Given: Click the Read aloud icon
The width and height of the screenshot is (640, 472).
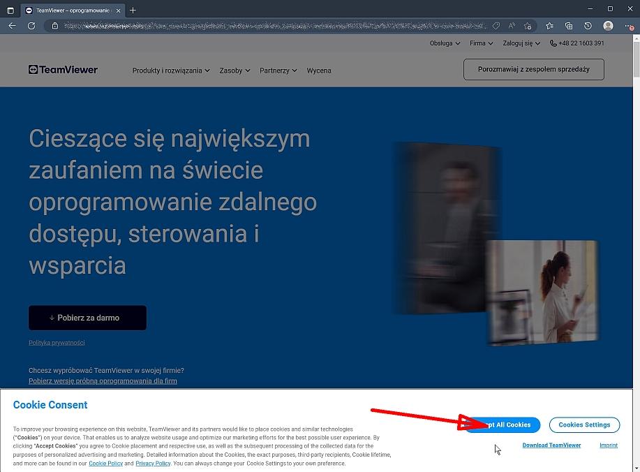Looking at the screenshot, I should [512, 26].
